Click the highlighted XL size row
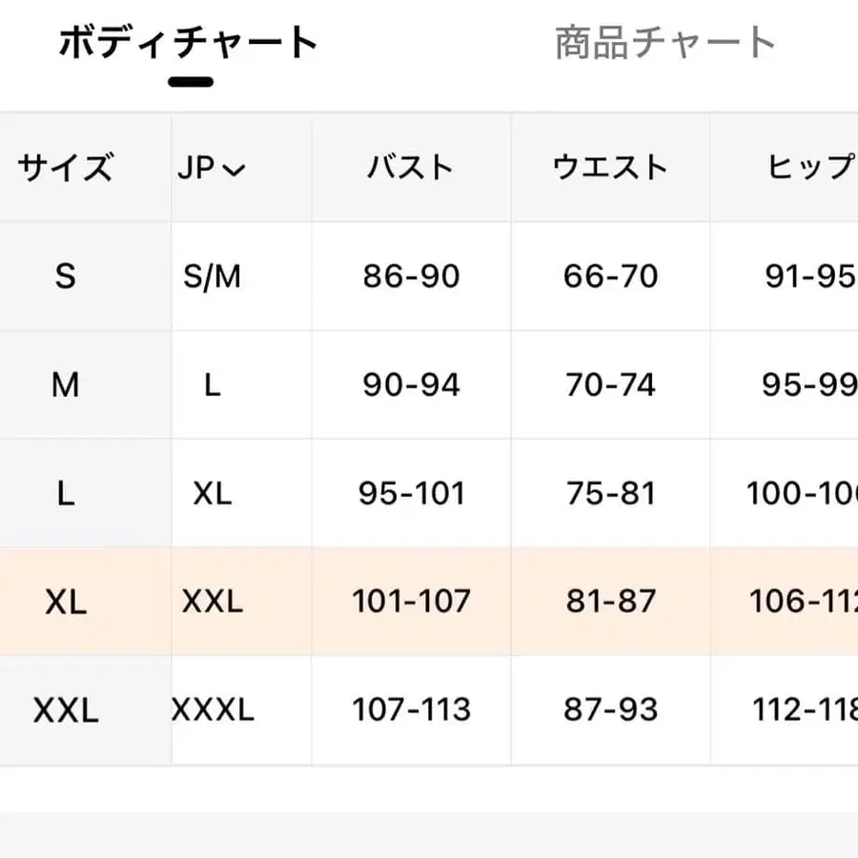Screen dimensions: 858x858 tap(65, 602)
